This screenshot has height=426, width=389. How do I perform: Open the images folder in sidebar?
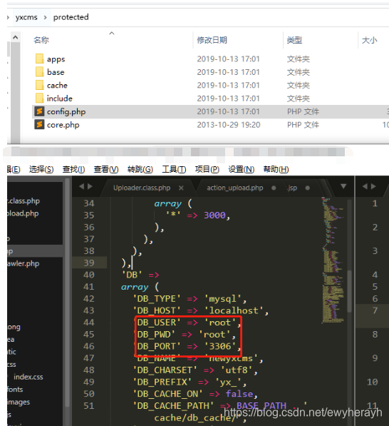[x=19, y=402]
